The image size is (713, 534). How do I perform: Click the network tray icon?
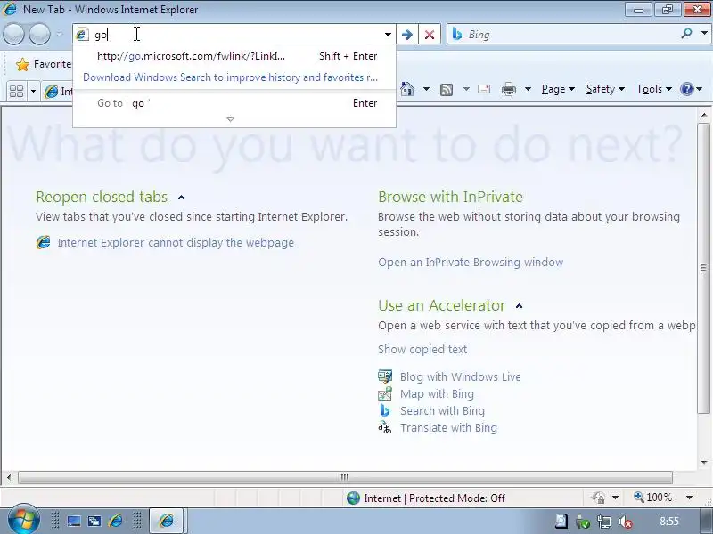point(604,522)
